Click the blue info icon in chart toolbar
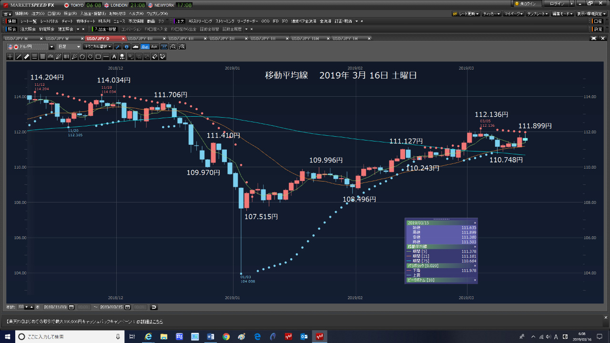The image size is (610, 343). (126, 47)
